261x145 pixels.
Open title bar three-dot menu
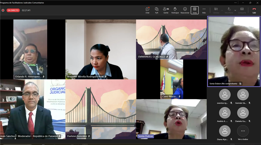click(236, 3)
